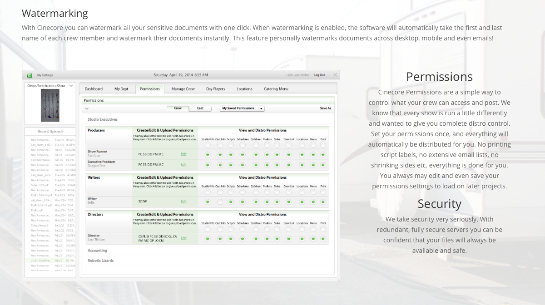Open the Locations tab
This screenshot has width=545, height=305.
click(244, 89)
